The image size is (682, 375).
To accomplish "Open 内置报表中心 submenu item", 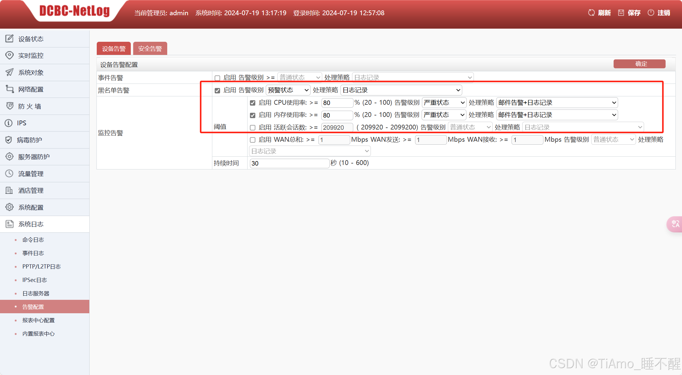I will [x=39, y=334].
